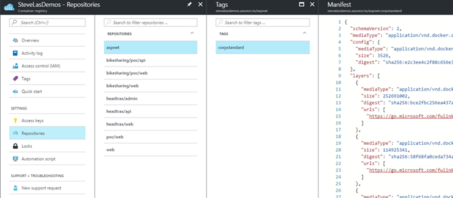Screen dimensions: 453x198
Task: Click the Activity log icon
Action: [15, 53]
